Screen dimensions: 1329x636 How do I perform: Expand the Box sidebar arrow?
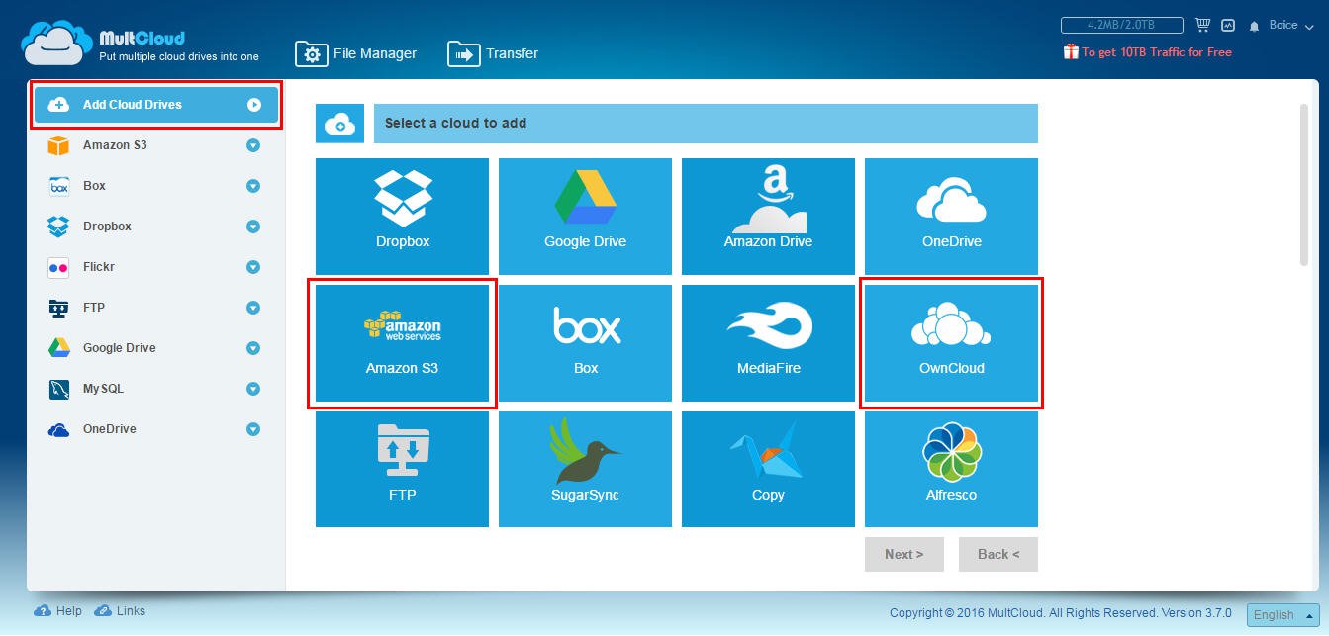pyautogui.click(x=253, y=186)
